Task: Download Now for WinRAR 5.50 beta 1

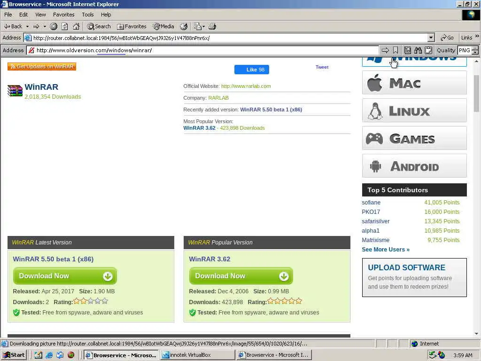Action: click(x=65, y=276)
